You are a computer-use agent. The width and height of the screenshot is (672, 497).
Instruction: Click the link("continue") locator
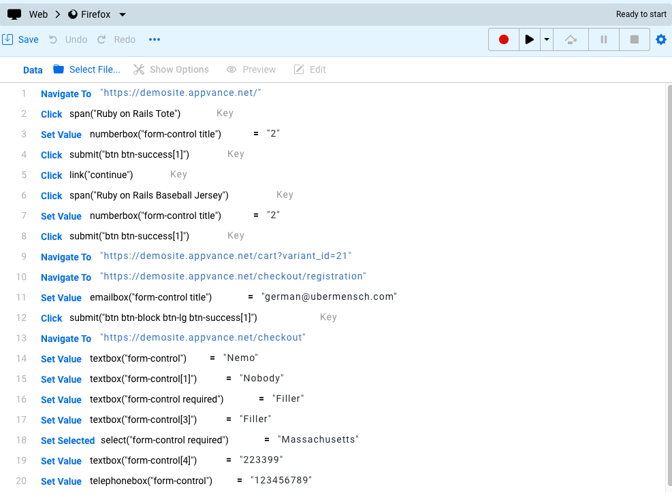[101, 175]
